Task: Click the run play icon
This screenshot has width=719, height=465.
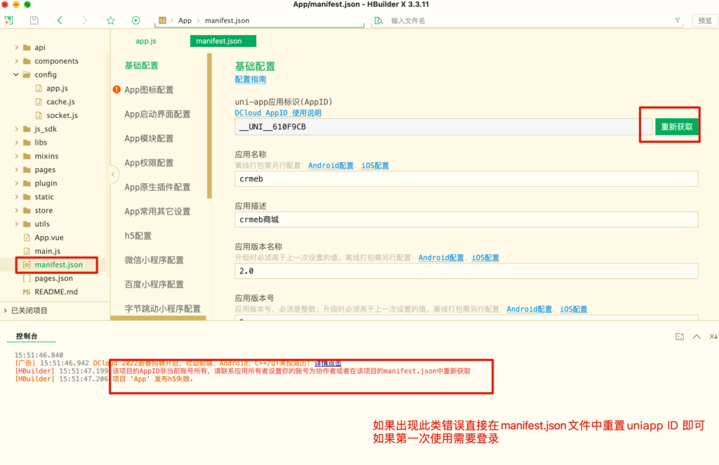Action: pos(136,20)
